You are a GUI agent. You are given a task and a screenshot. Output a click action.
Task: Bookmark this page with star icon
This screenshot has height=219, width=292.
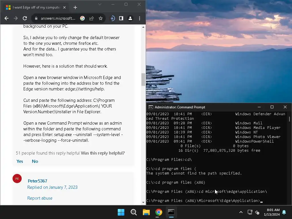point(101,18)
